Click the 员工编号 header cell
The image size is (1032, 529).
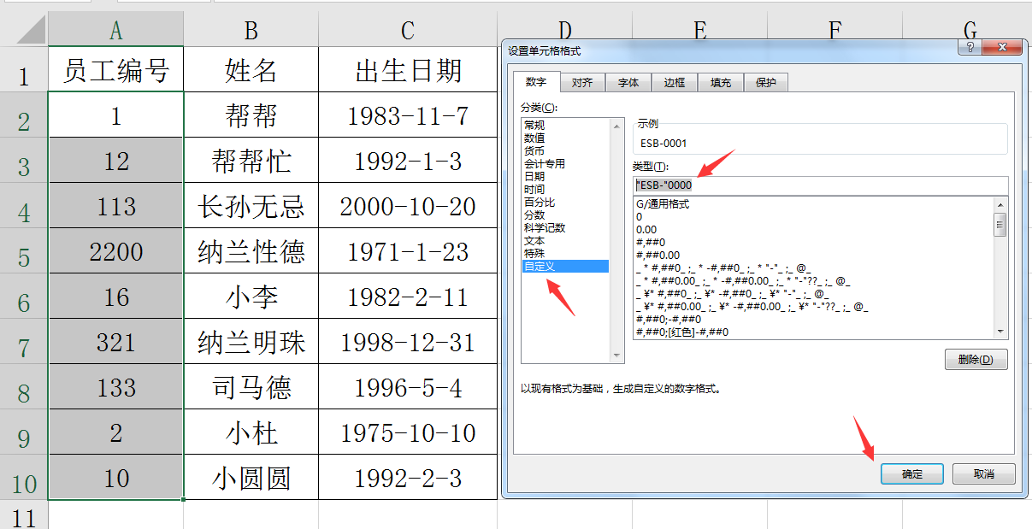[x=116, y=69]
